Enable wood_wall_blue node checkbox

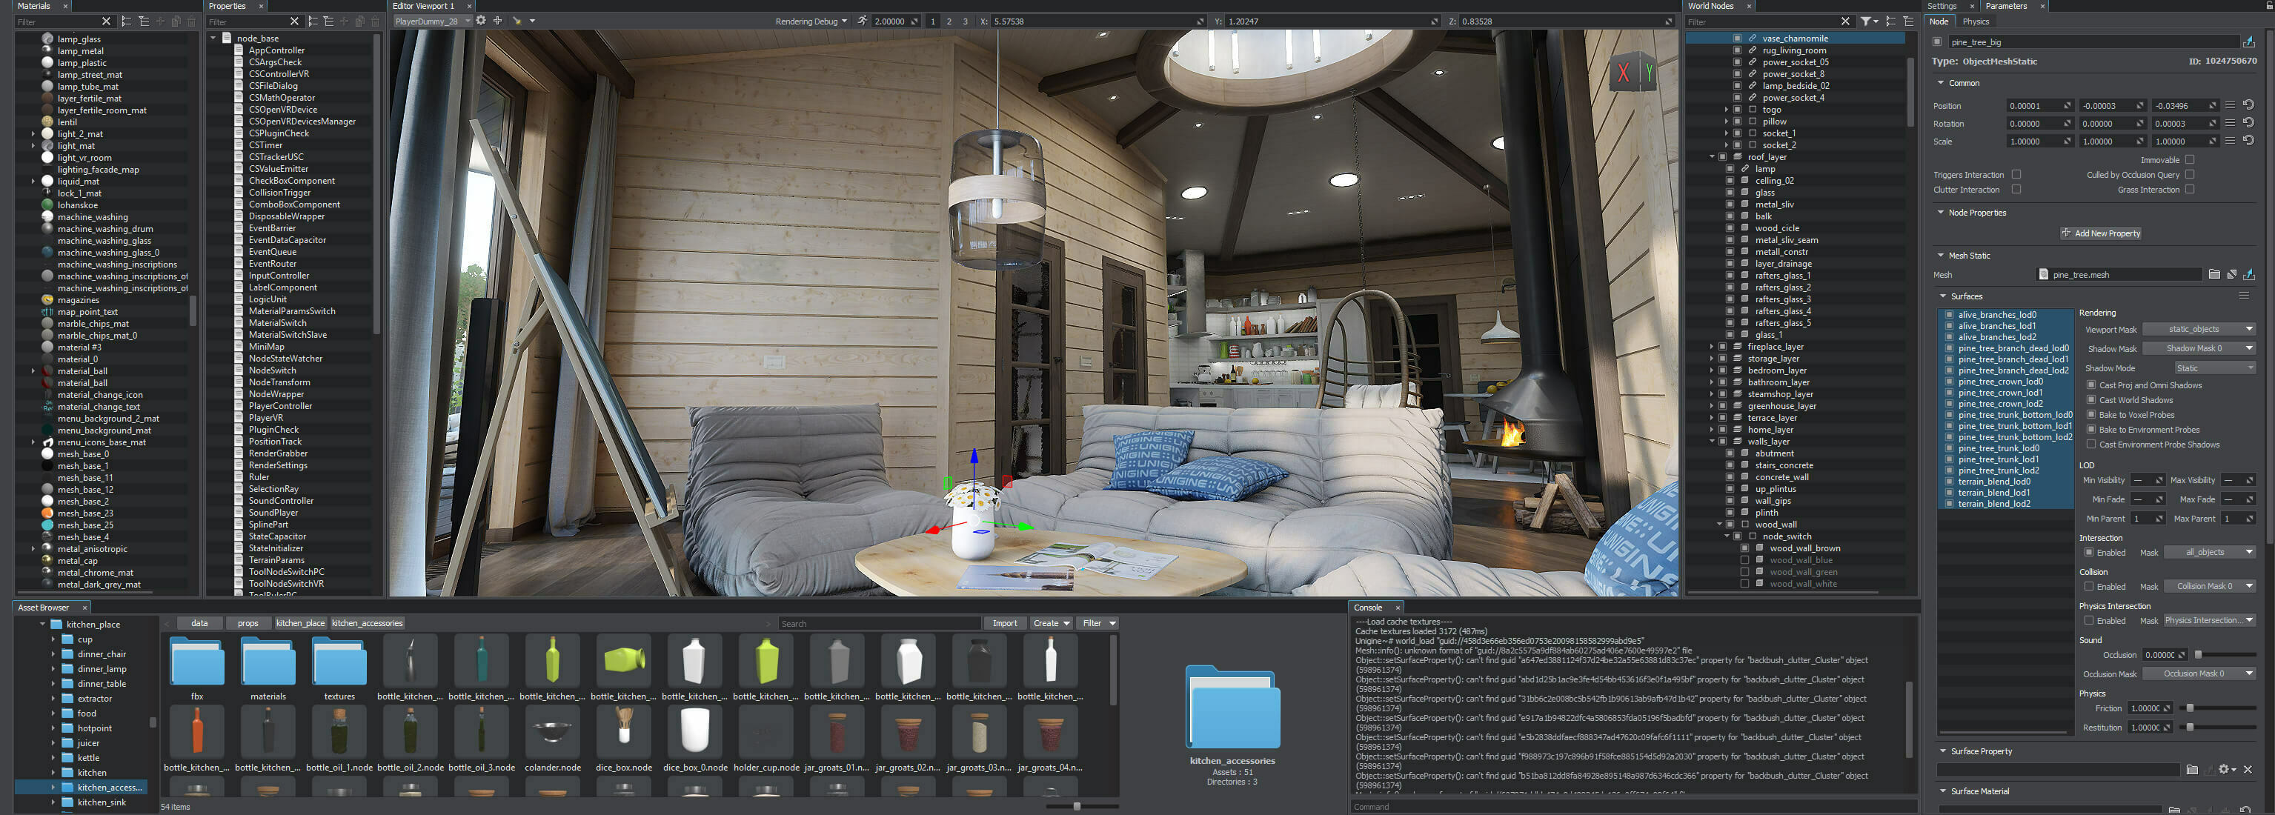[x=1744, y=560]
